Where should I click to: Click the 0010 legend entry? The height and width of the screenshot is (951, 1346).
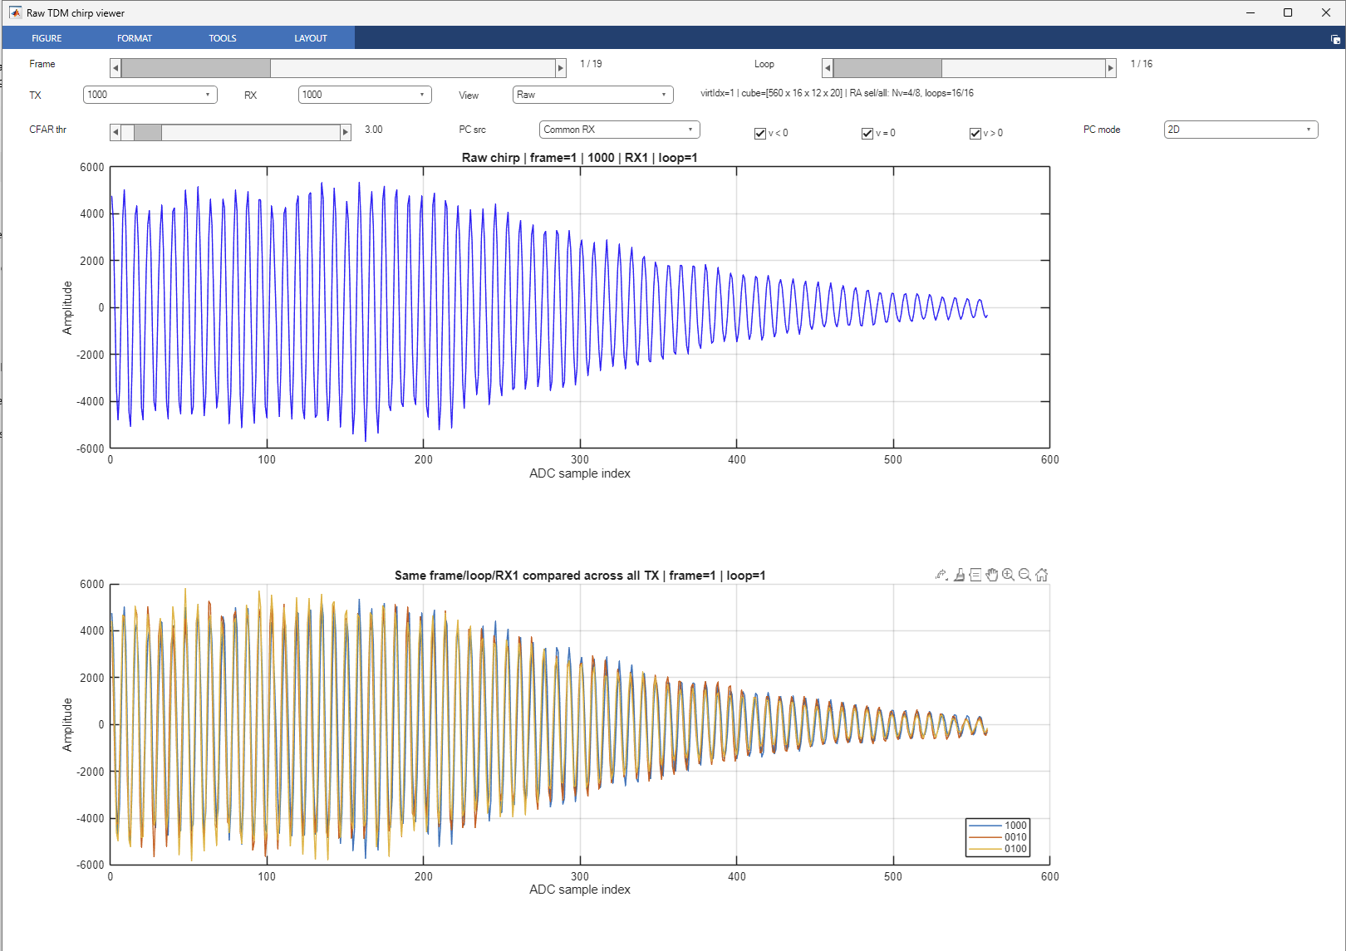coord(998,837)
